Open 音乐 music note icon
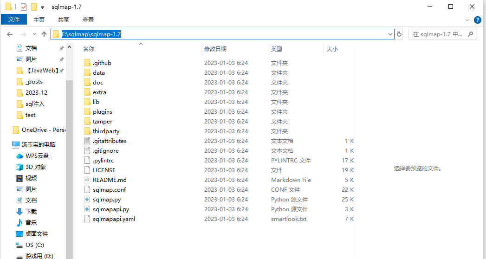This screenshot has height=259, width=486. tap(19, 223)
